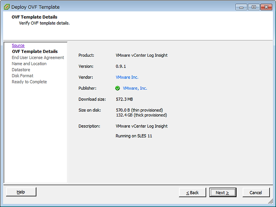Select End User License Agreement step
The width and height of the screenshot is (276, 207).
(x=38, y=58)
